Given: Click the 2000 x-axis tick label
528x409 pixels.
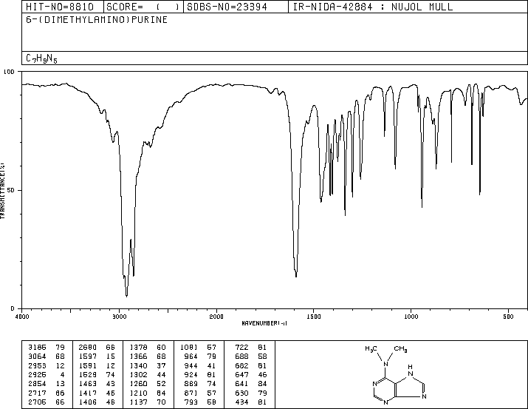Looking at the screenshot, I should pyautogui.click(x=216, y=317).
